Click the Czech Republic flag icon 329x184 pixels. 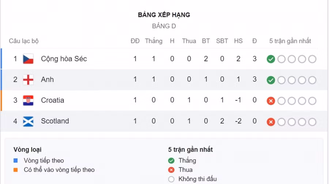[x=28, y=59]
